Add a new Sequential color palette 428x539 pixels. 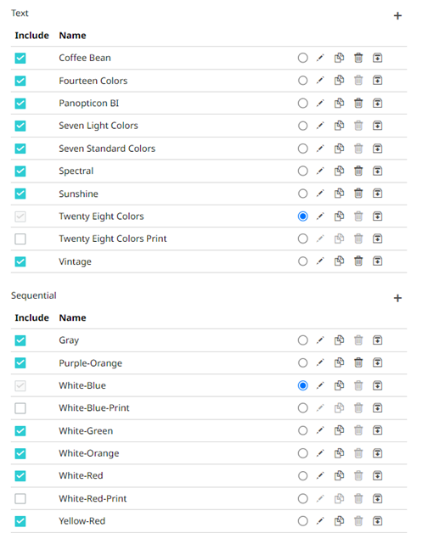coord(397,298)
